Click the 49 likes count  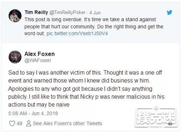pos(19,123)
